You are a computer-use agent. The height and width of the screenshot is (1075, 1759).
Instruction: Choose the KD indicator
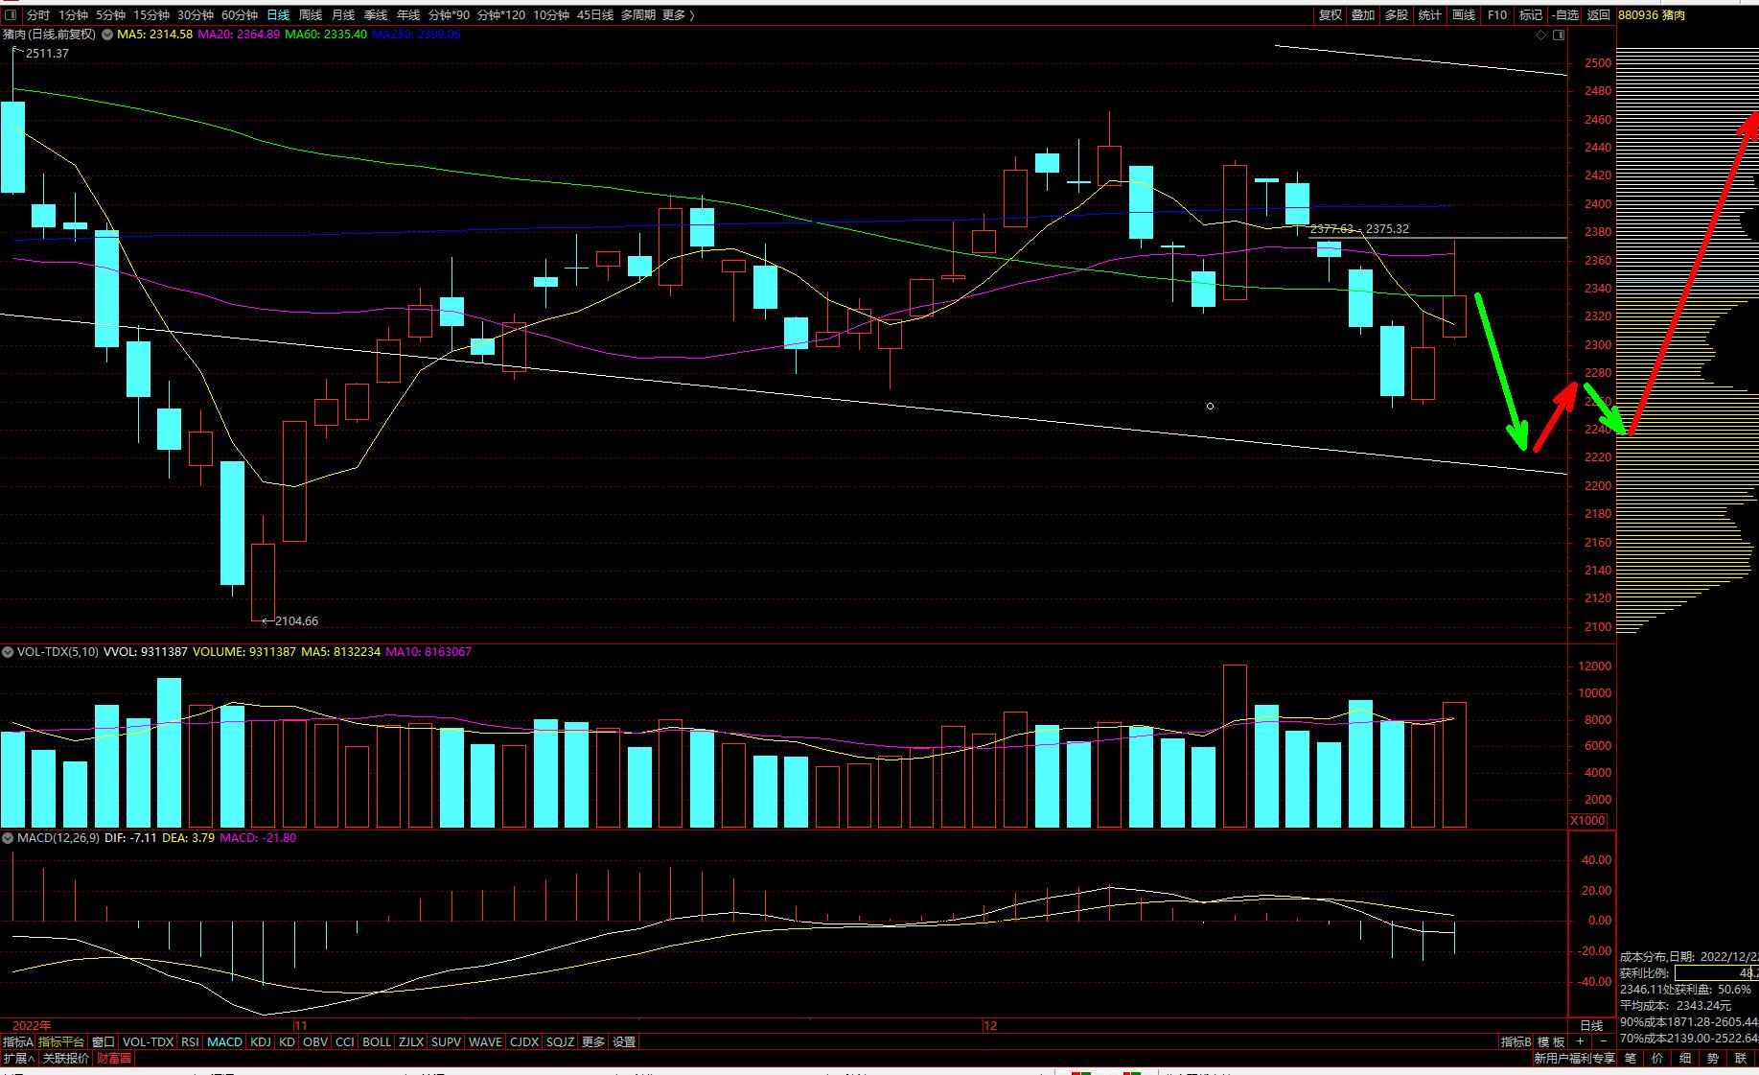(287, 1041)
